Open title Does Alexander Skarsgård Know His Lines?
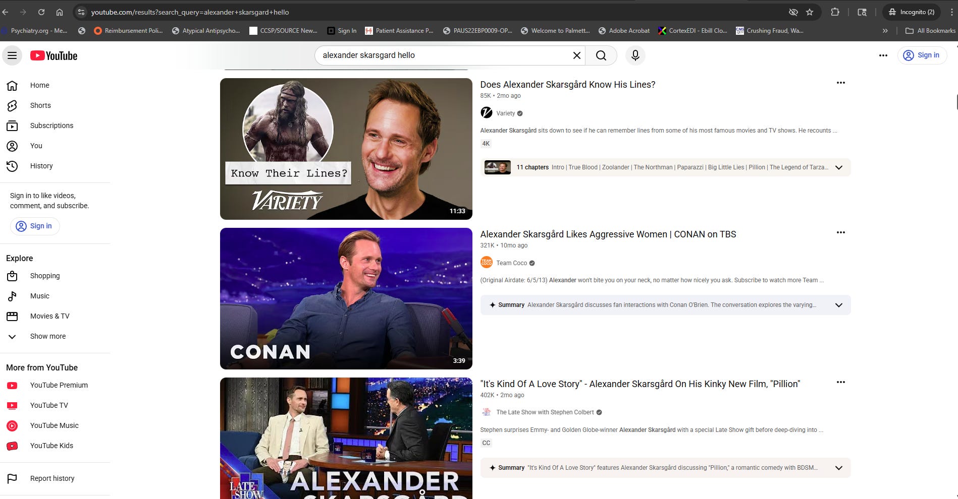Image resolution: width=958 pixels, height=499 pixels. tap(567, 85)
